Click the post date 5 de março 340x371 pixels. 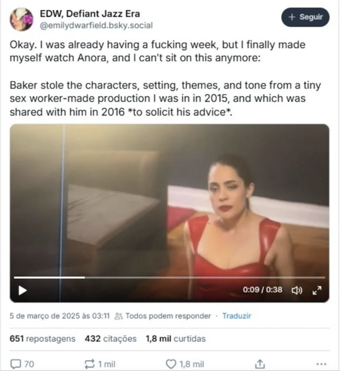[59, 316]
